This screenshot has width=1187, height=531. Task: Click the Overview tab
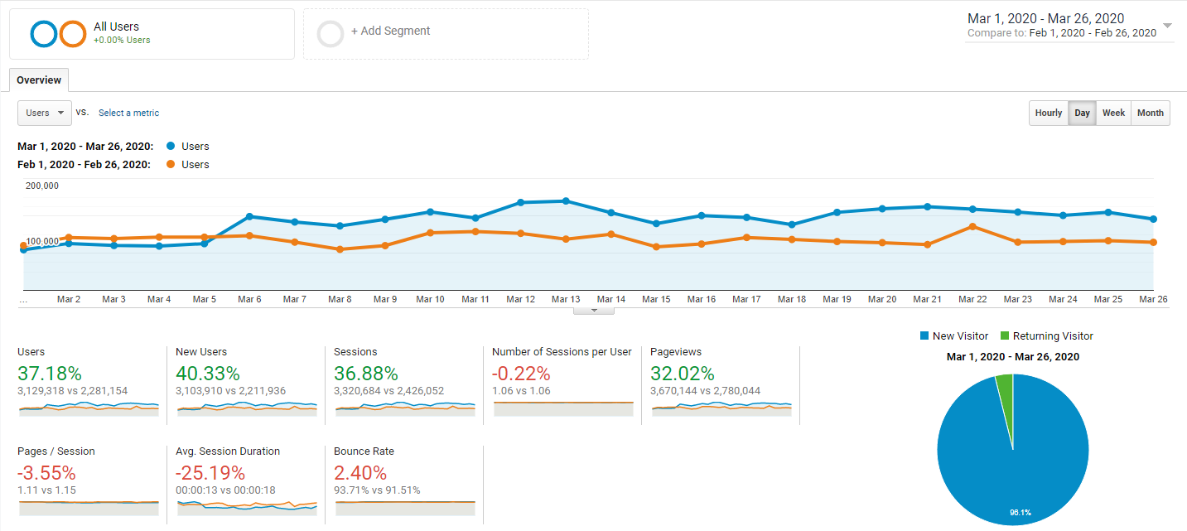tap(39, 80)
